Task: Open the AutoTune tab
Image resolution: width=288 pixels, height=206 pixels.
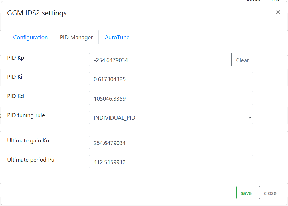Action: click(117, 37)
